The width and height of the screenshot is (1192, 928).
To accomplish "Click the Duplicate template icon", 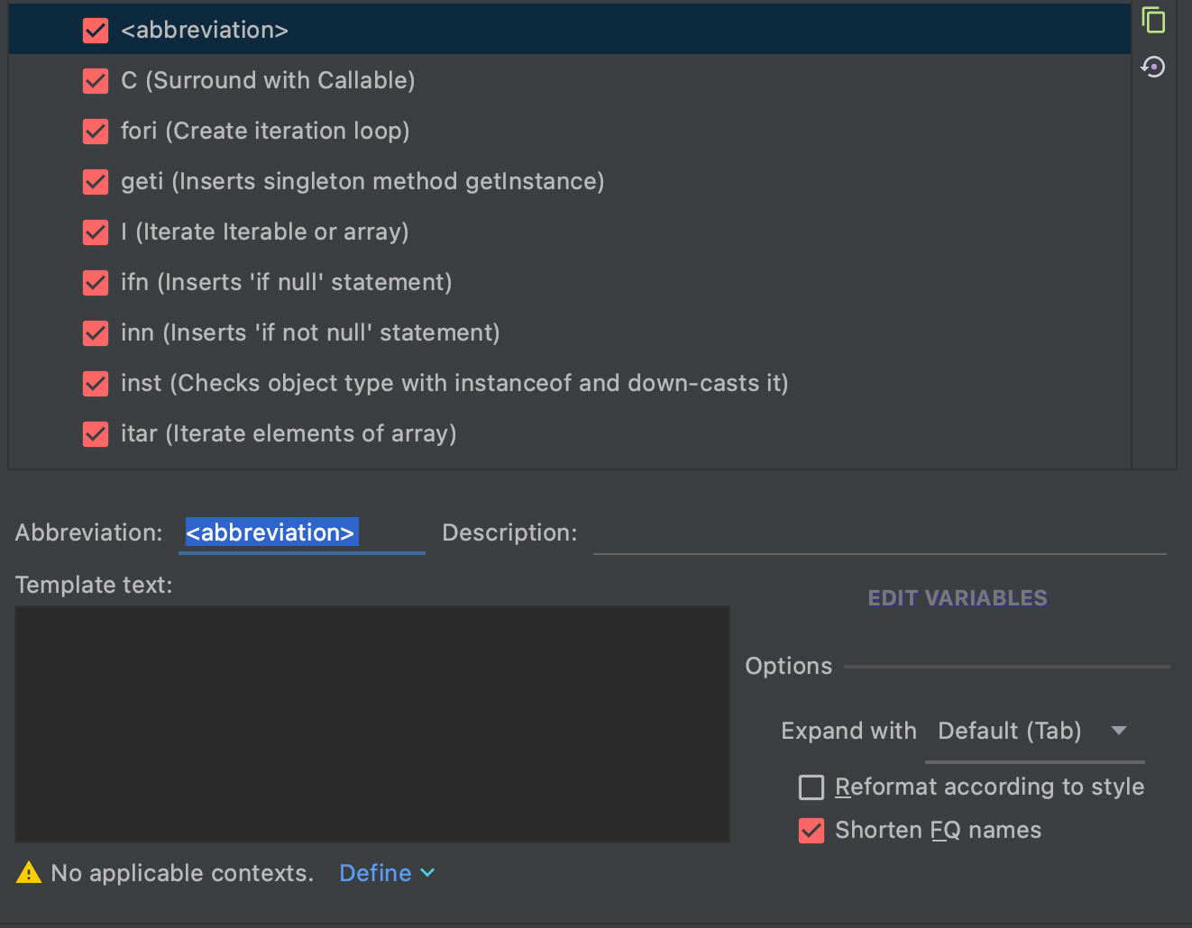I will (1153, 19).
